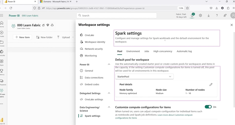Click the browser address bar
The width and height of the screenshot is (235, 125).
click(111, 8)
